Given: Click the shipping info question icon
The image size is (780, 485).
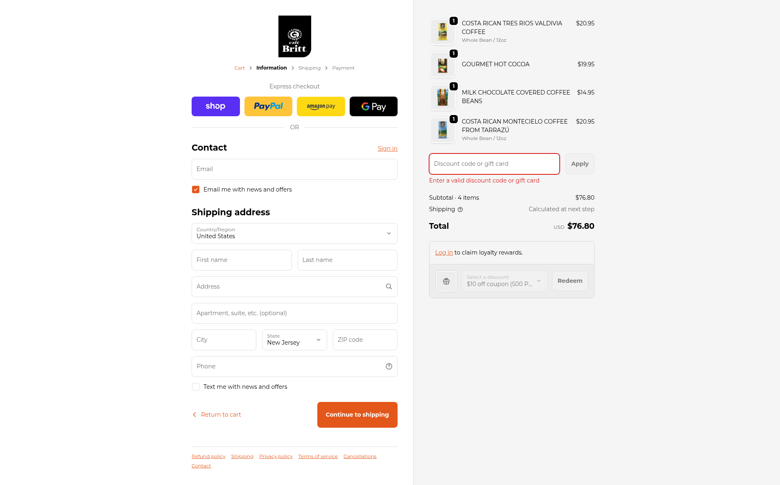Looking at the screenshot, I should tap(460, 210).
